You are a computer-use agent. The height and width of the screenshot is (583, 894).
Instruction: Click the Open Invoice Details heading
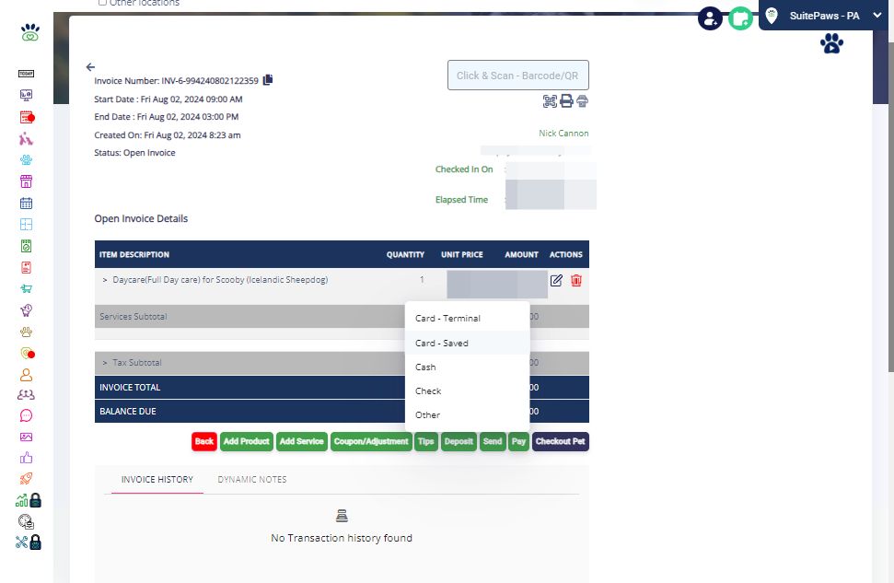click(x=141, y=218)
